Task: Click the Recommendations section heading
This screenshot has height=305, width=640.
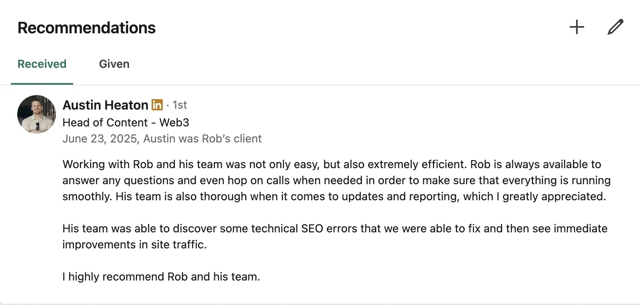Action: [x=86, y=27]
